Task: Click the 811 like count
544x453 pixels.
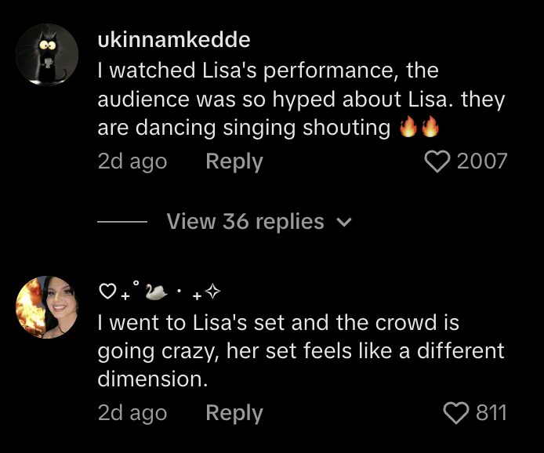Action: click(491, 412)
